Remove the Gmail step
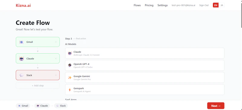Screen dimensions: 242x110 (56, 42)
